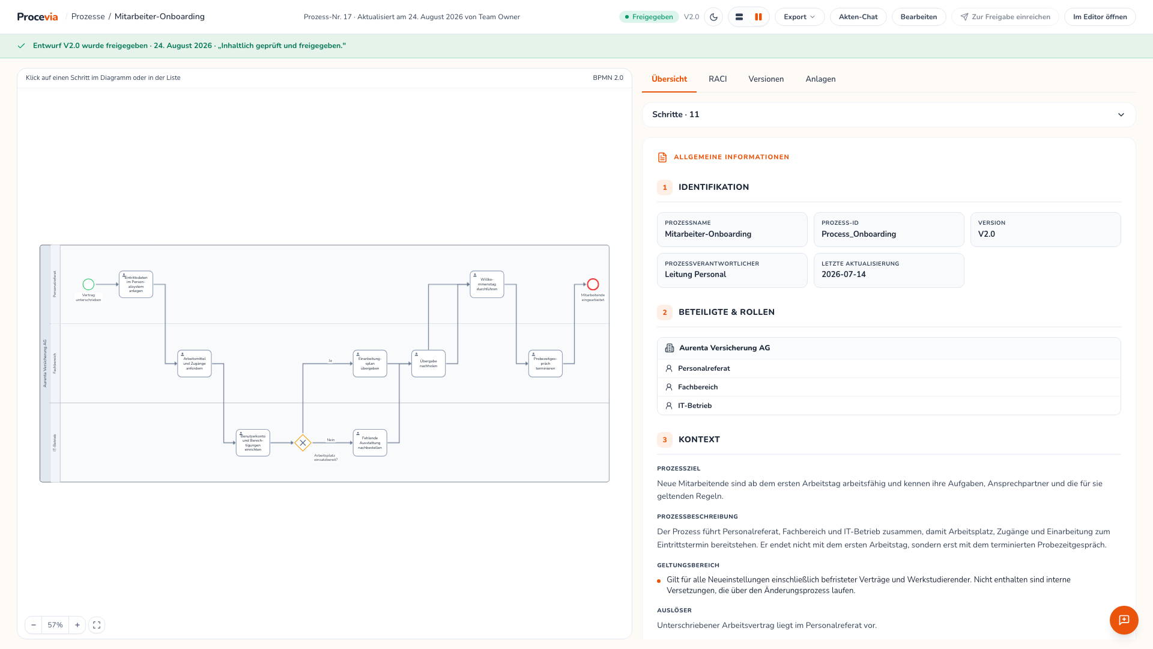
Task: Switch to the stacked rows layout view
Action: click(739, 17)
